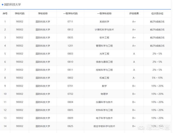Click the 管理科学与工程 discipline cell
173x133 pixels.
pos(104,46)
